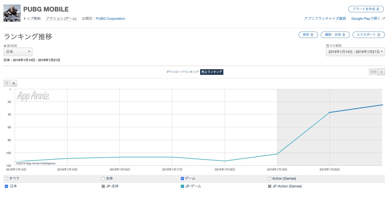Open the 日本 country dropdown
Screen dimensions: 386x197
(x=18, y=52)
